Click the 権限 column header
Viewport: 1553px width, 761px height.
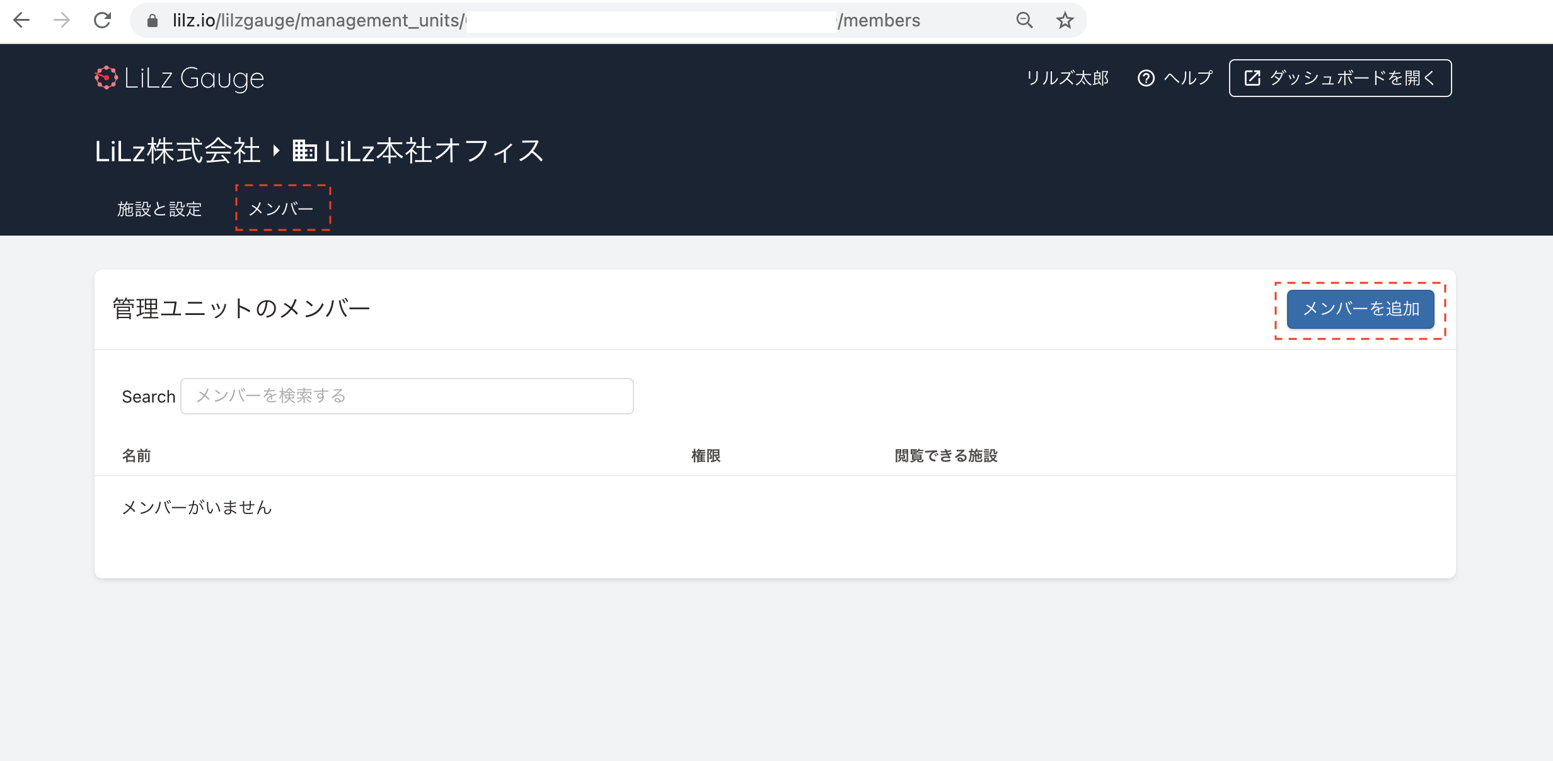706,455
